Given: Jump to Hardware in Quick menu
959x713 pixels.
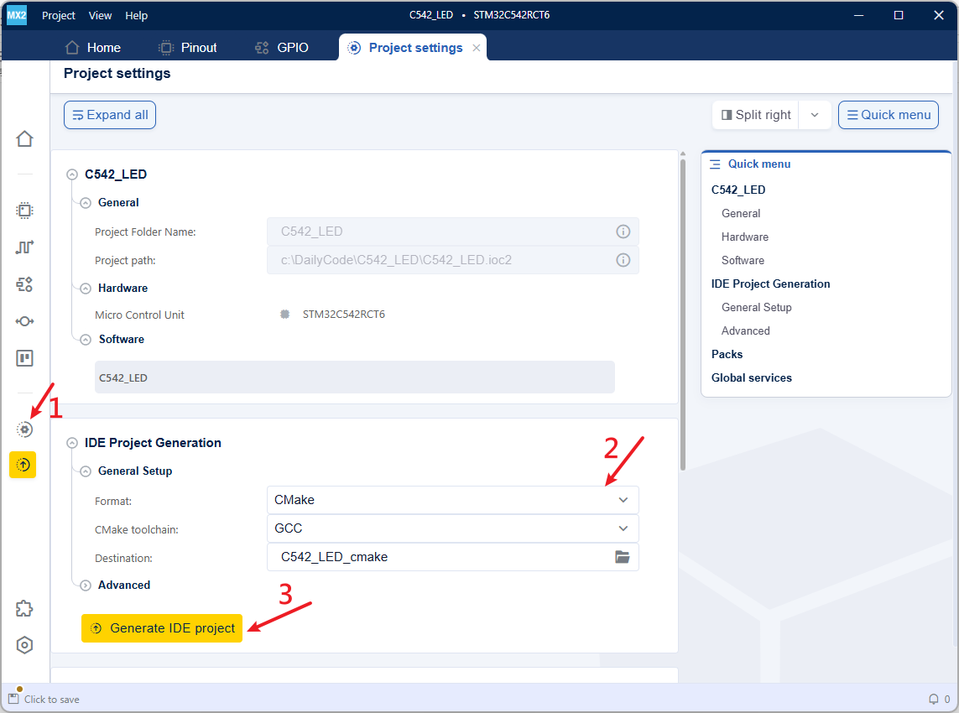Looking at the screenshot, I should click(745, 237).
